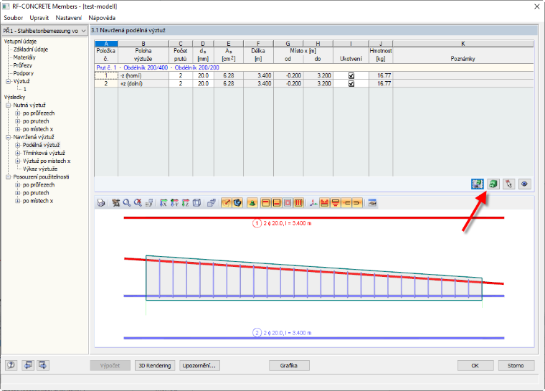Toggle Ukotvení checkbox for -z (horní) row
The height and width of the screenshot is (391, 545).
click(x=351, y=75)
